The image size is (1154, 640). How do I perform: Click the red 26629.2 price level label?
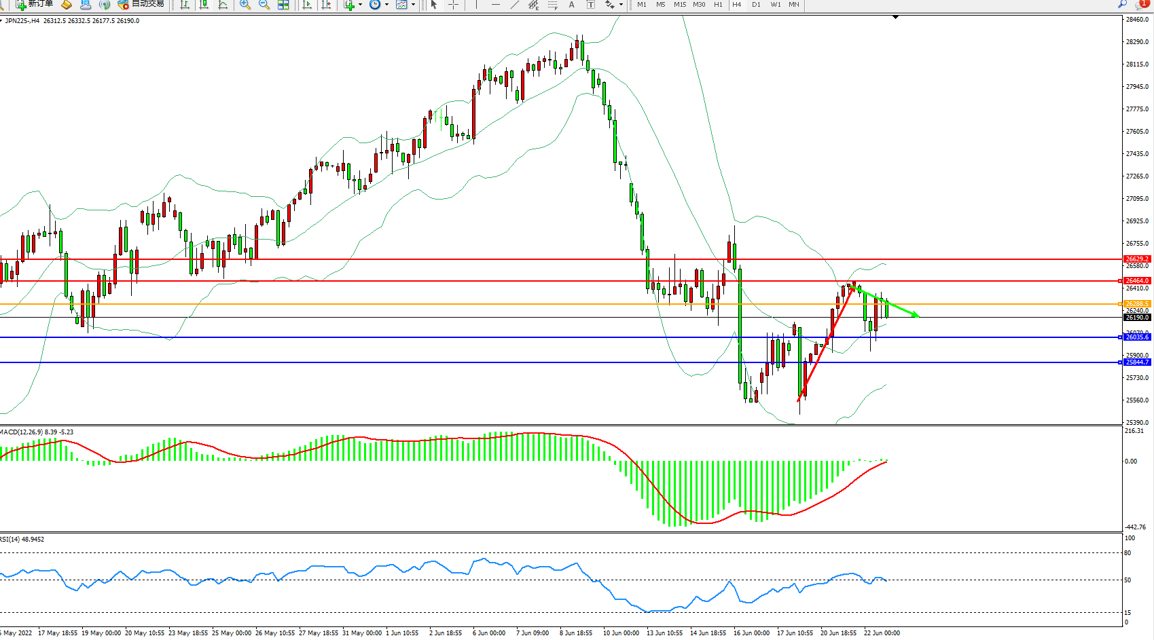click(x=1136, y=259)
